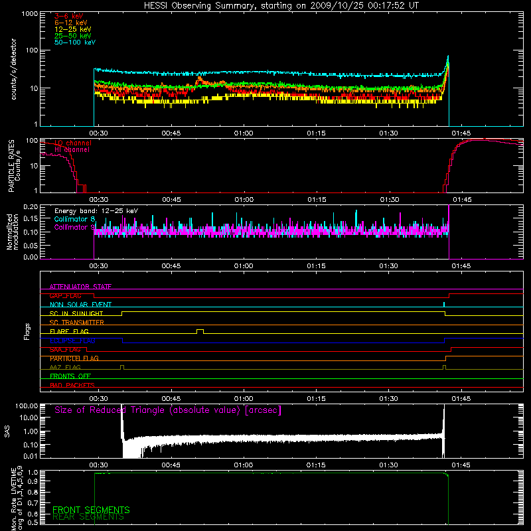Image resolution: width=531 pixels, height=531 pixels.
Task: Click the 0.20 modulation axis tick
Action: pyautogui.click(x=31, y=206)
